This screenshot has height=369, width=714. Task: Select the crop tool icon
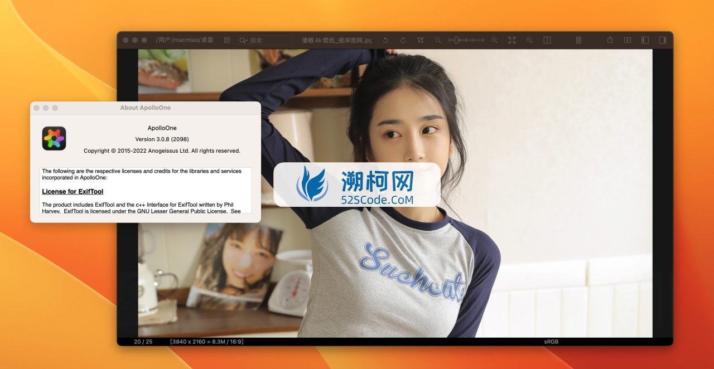coord(421,40)
